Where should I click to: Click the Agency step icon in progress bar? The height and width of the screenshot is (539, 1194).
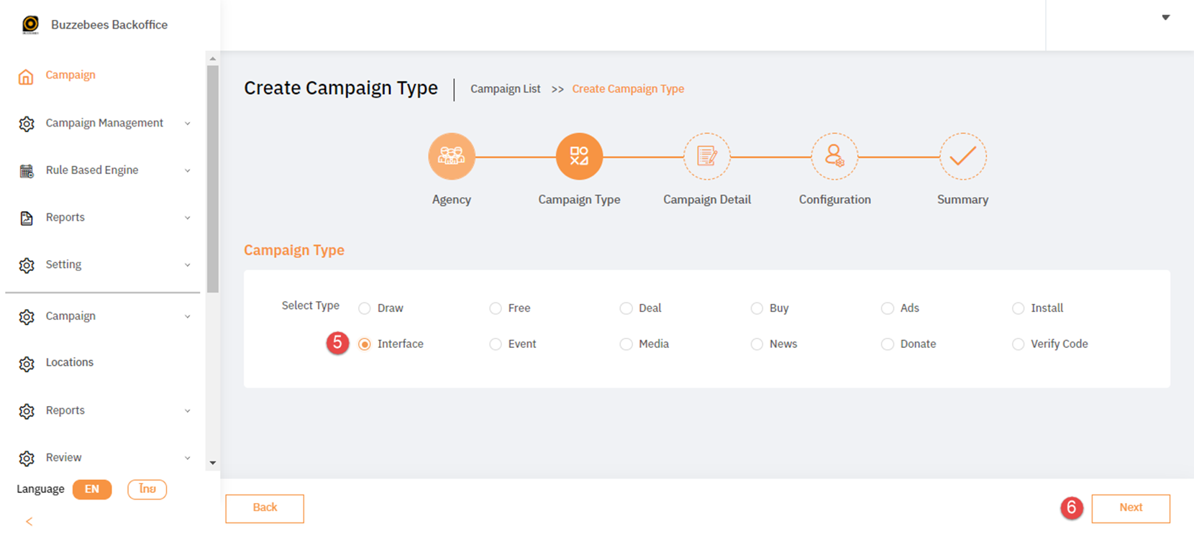coord(452,156)
